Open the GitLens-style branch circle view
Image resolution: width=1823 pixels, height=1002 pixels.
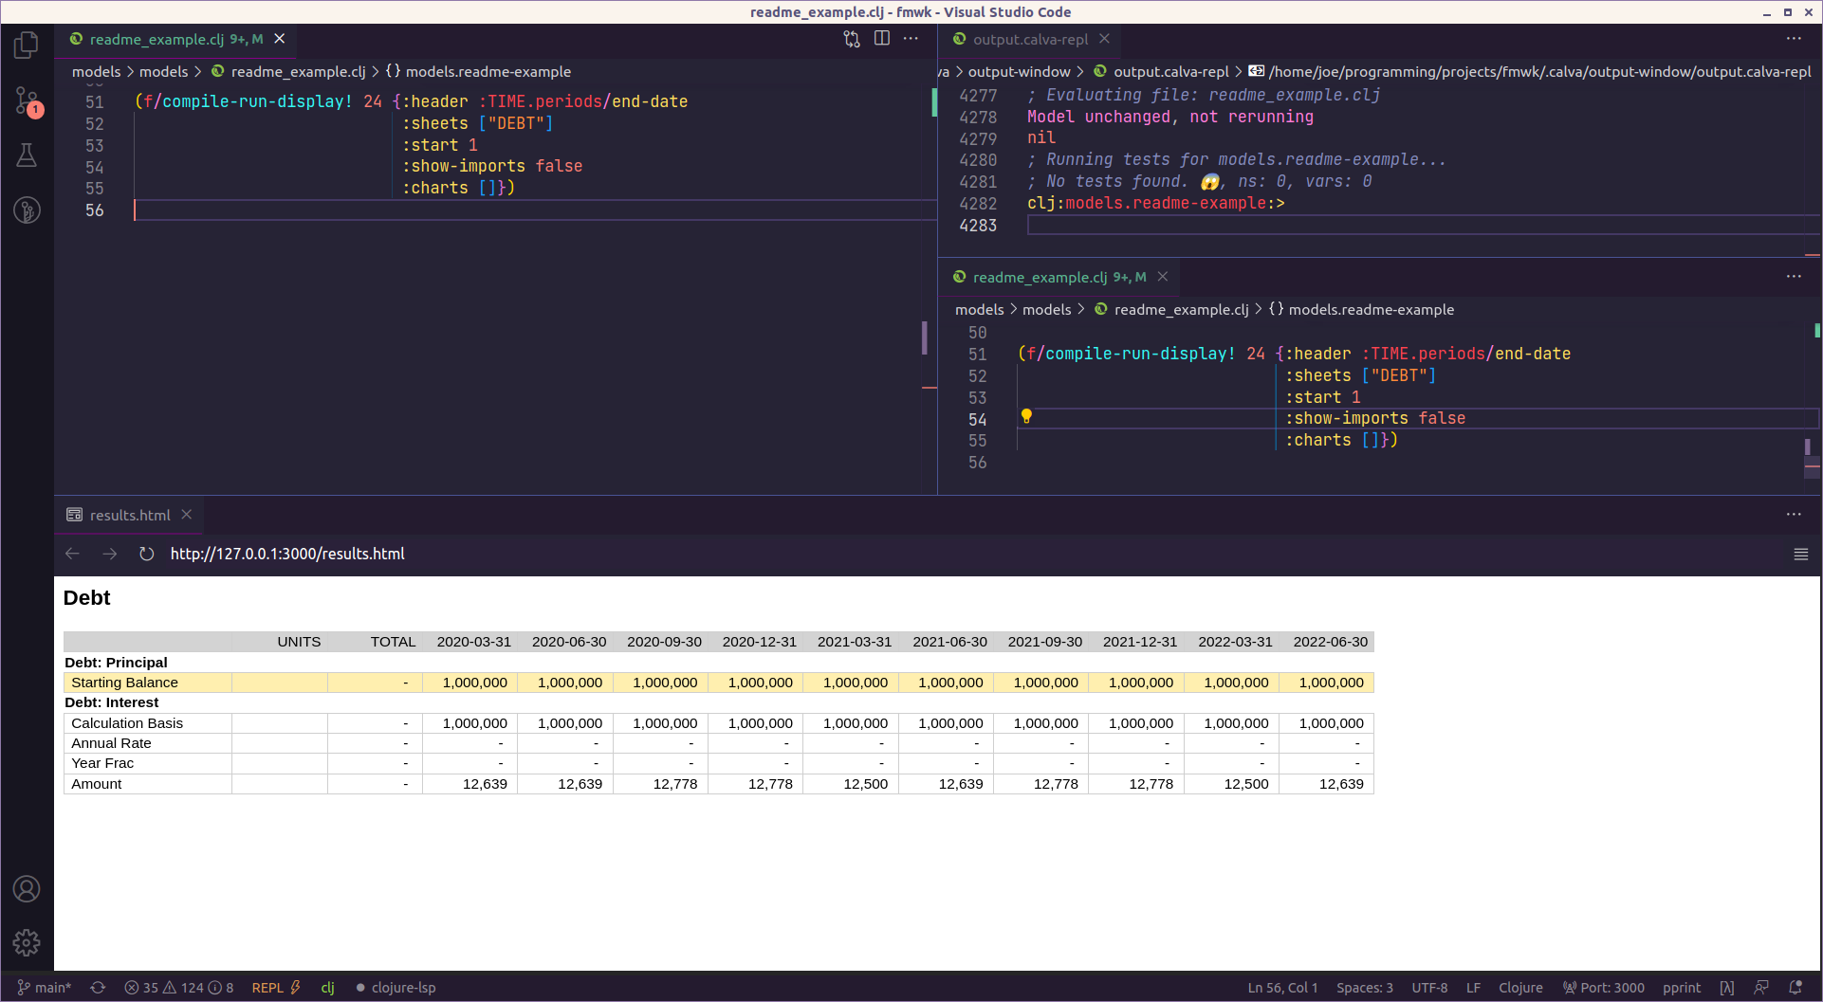coord(27,210)
